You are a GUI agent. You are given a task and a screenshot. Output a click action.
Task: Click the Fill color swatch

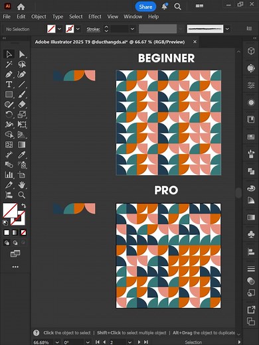click(9, 210)
